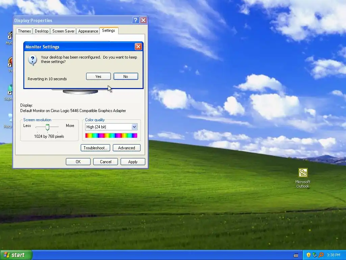Viewport: 346px width, 260px height.
Task: Switch to the Screen Saver tab
Action: (x=63, y=31)
